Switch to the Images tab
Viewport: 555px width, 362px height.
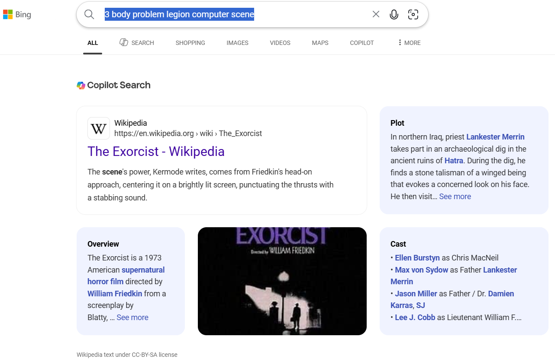pos(237,43)
